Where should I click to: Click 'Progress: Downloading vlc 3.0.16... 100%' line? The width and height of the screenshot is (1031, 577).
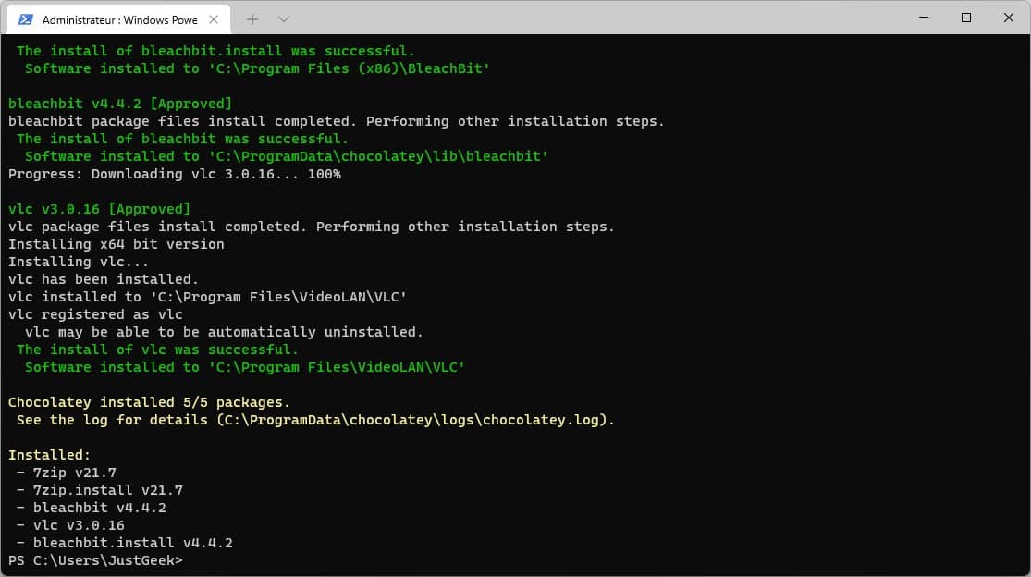coord(174,174)
